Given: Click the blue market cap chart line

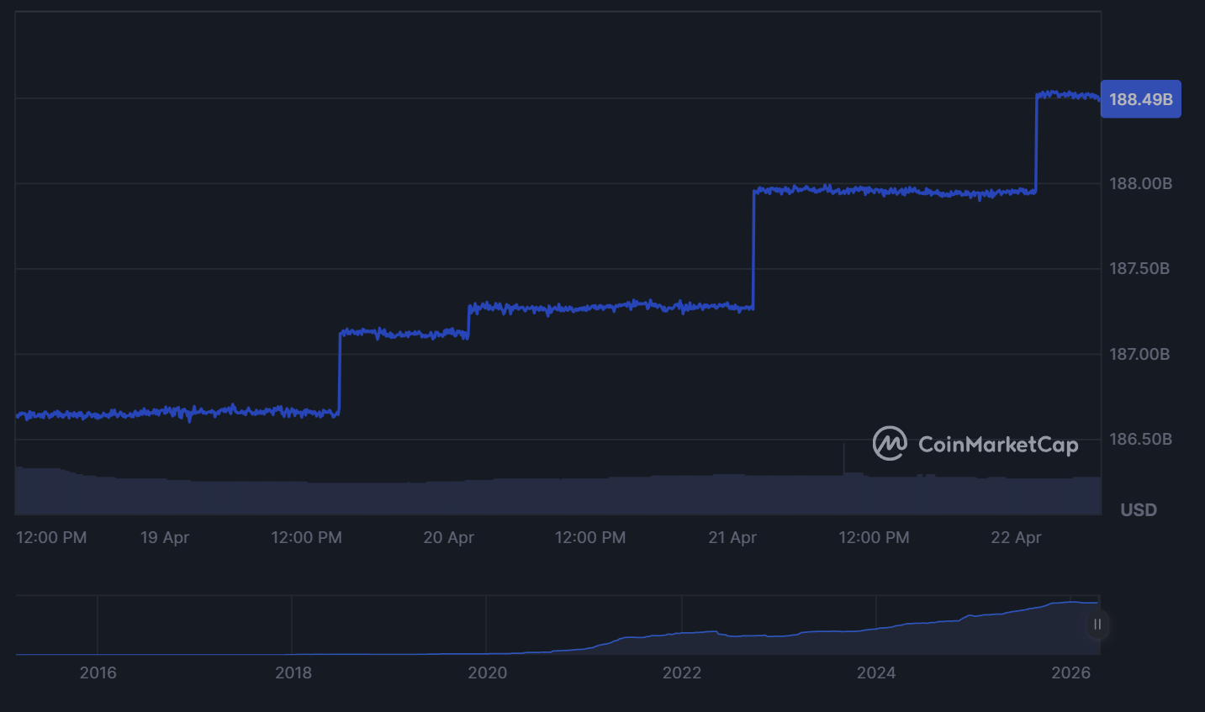Looking at the screenshot, I should 589,309.
